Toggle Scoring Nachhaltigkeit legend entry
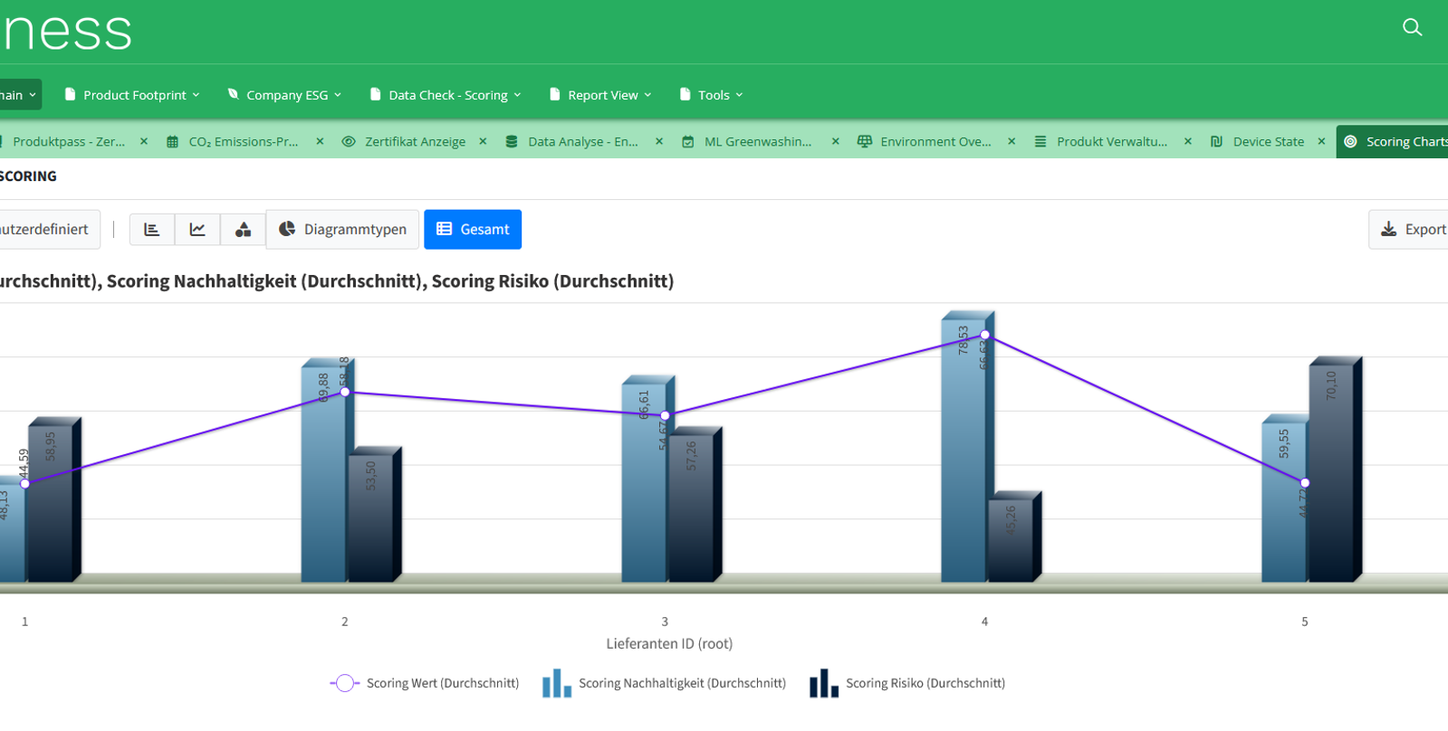Image resolution: width=1448 pixels, height=731 pixels. pyautogui.click(x=664, y=684)
